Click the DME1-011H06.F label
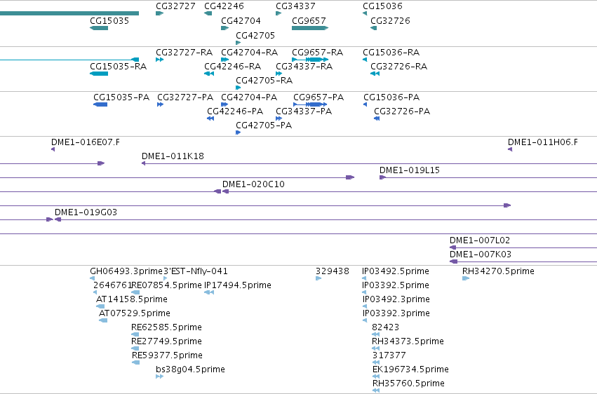 pyautogui.click(x=542, y=142)
